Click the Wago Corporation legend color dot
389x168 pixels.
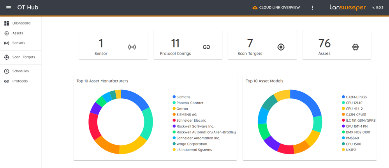[x=174, y=144]
